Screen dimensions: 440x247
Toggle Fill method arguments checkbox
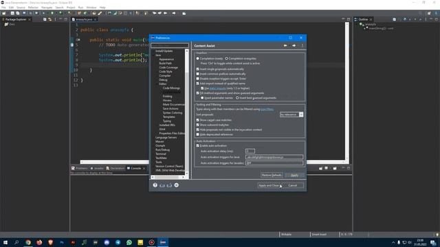[x=197, y=93]
